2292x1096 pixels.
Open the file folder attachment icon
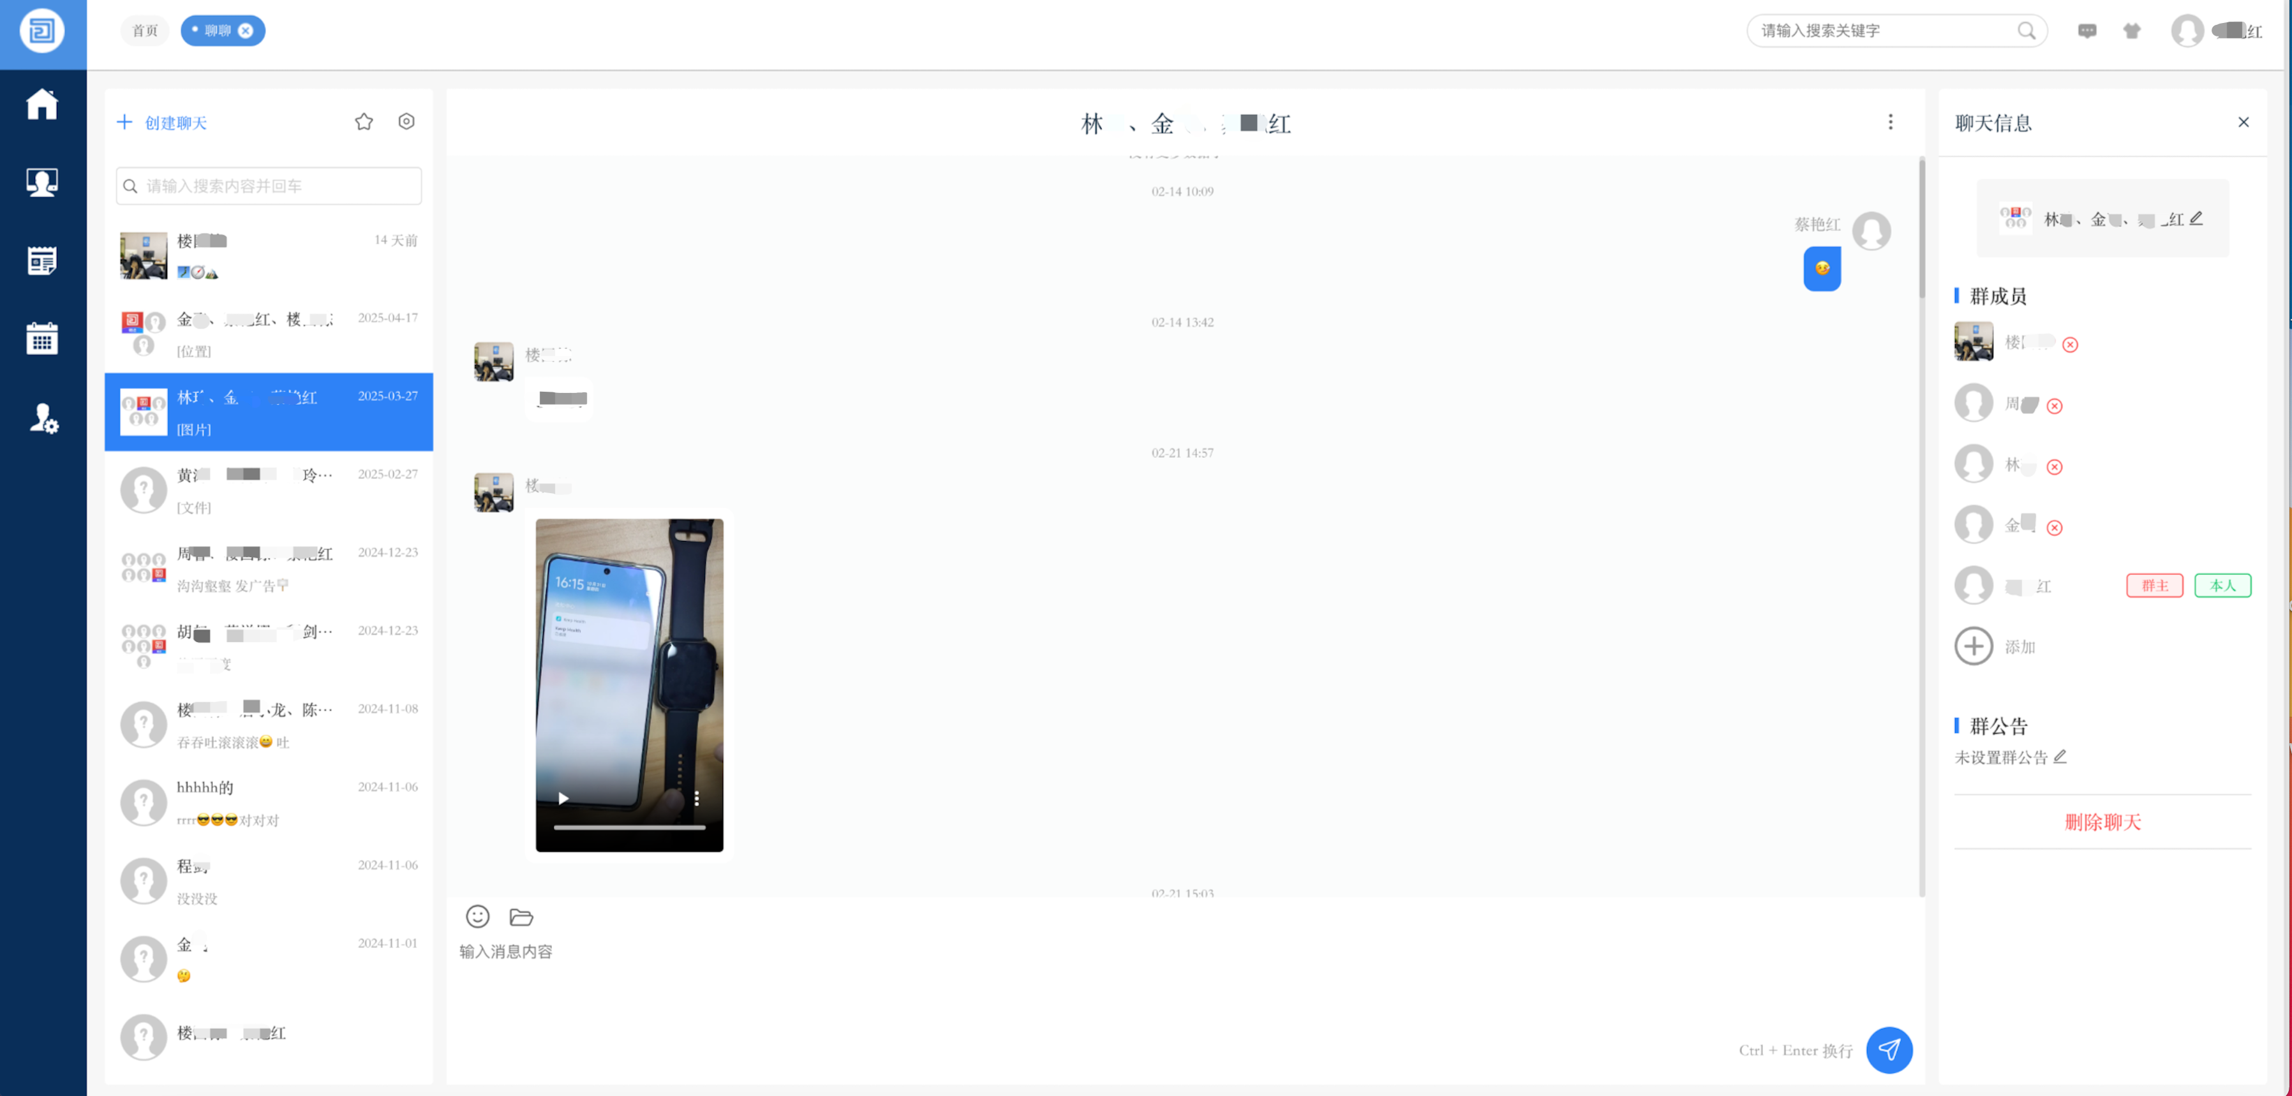[521, 916]
